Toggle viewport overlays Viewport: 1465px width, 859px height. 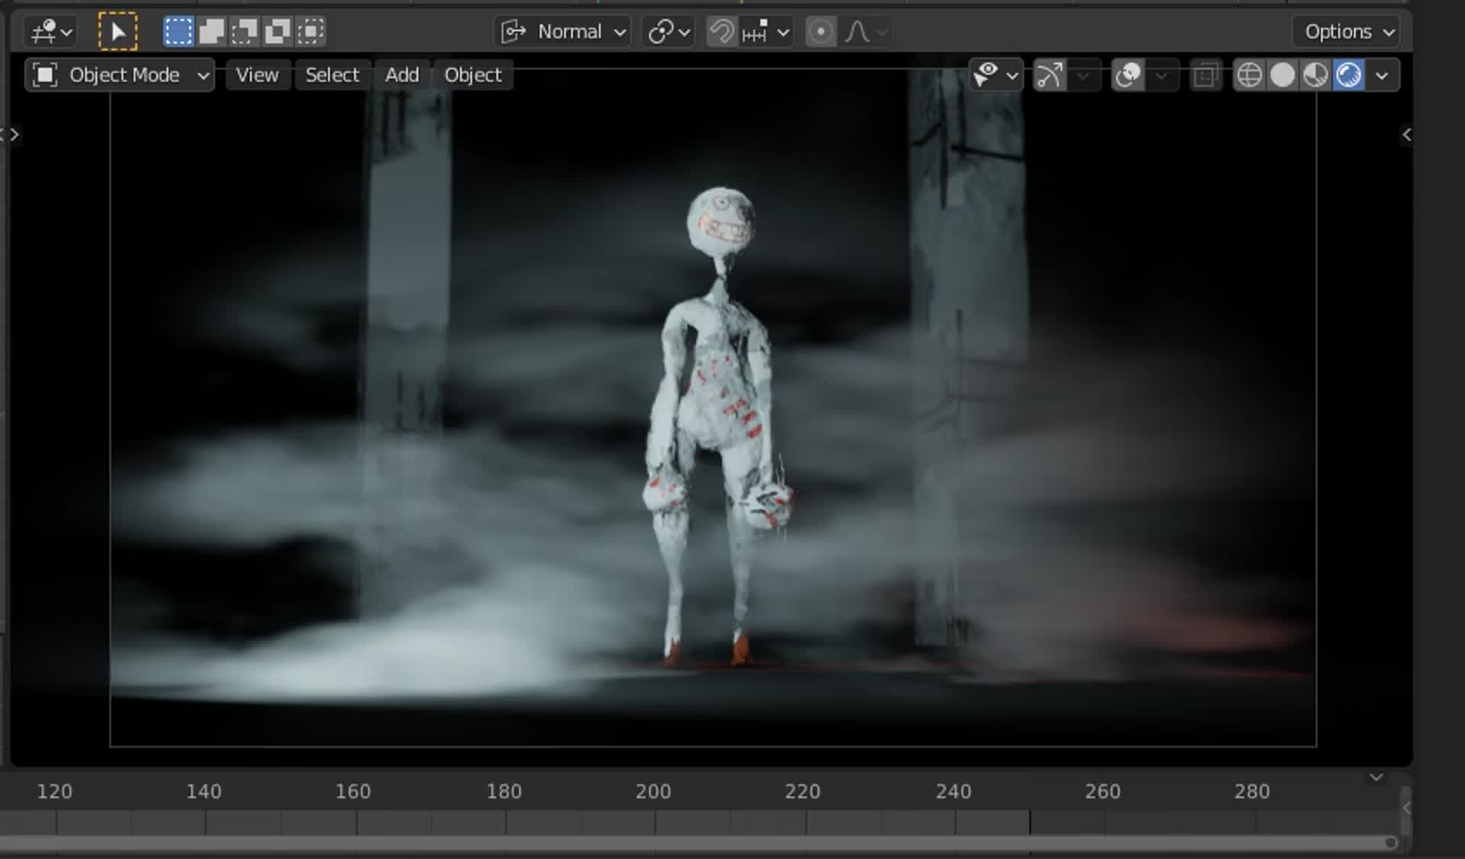click(x=1128, y=75)
